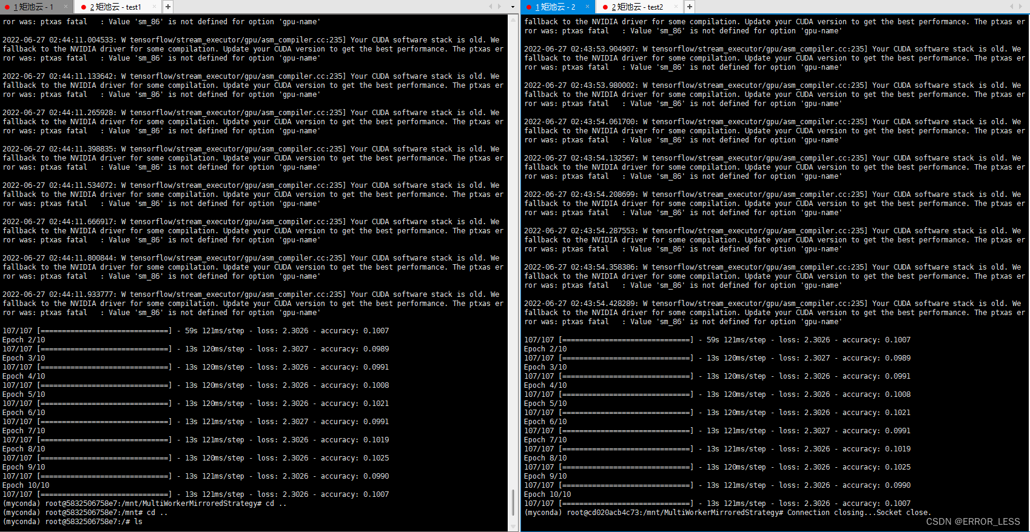Screen dimensions: 1030x532
Task: Click 'Epoch 2/10' in the left terminal
Action: 24,340
